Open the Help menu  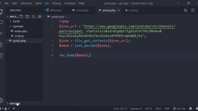pyautogui.click(x=81, y=3)
